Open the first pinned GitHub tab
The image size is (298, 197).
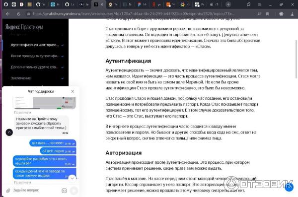click(x=6, y=4)
